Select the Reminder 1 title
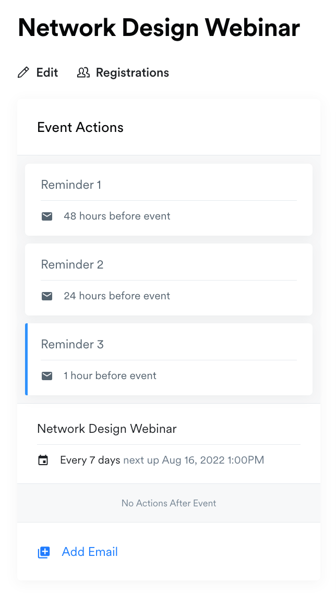Screen dimensions: 336x595 coord(71,185)
